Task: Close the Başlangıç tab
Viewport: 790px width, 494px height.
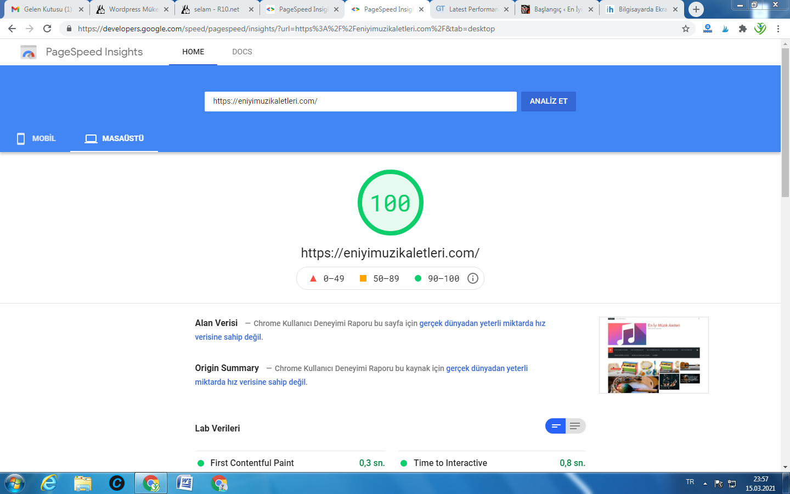Action: coord(591,9)
